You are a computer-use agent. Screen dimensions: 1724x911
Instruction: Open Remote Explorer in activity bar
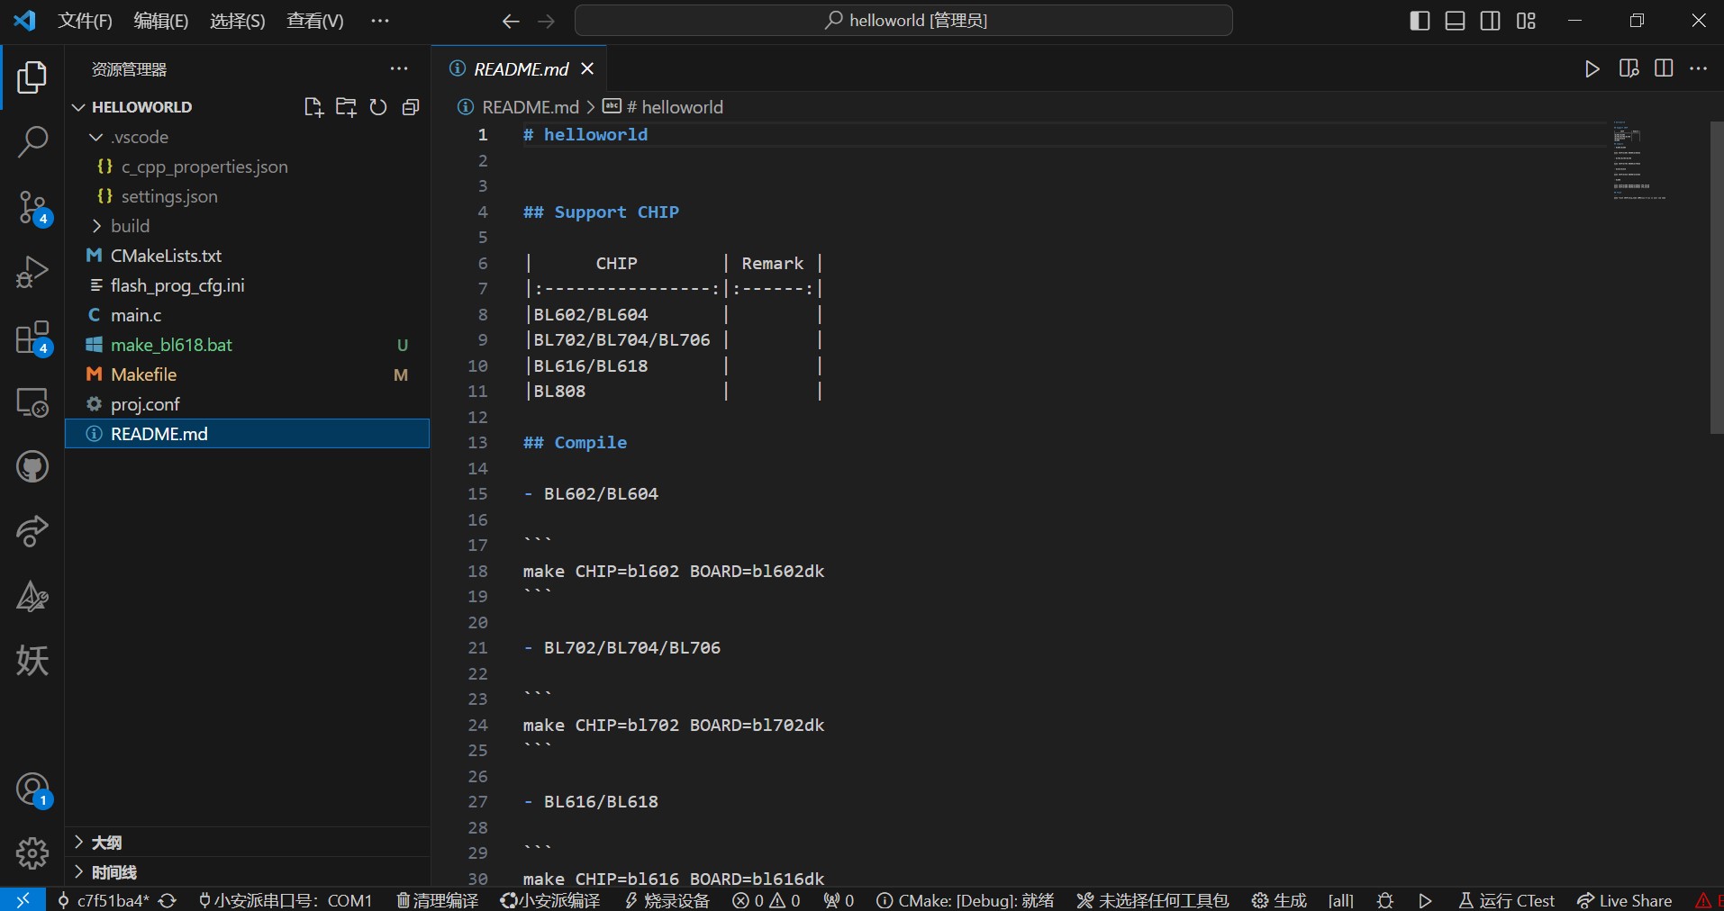pos(32,402)
